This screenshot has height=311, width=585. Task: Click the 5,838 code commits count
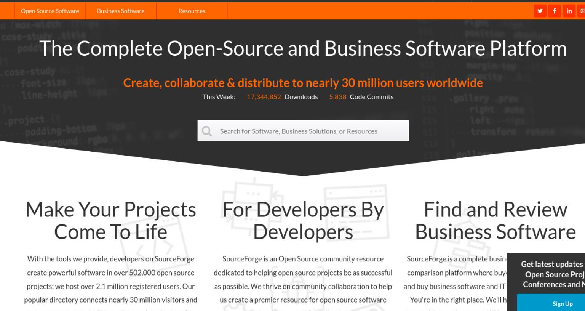338,97
